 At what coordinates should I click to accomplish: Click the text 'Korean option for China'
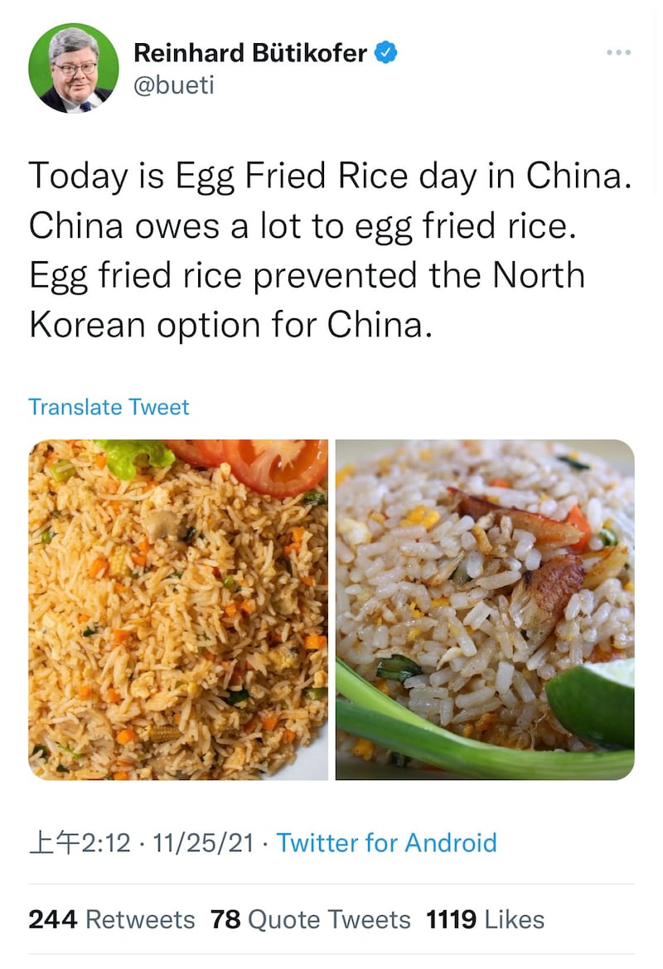coord(230,325)
